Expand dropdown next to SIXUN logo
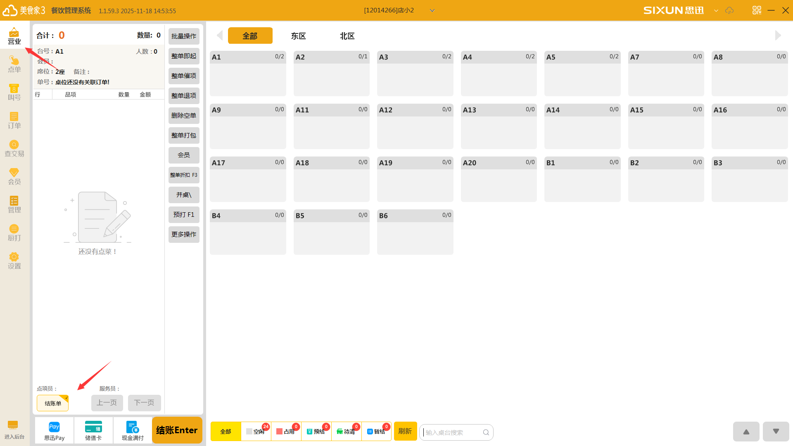Viewport: 793px width, 446px height. pos(716,11)
